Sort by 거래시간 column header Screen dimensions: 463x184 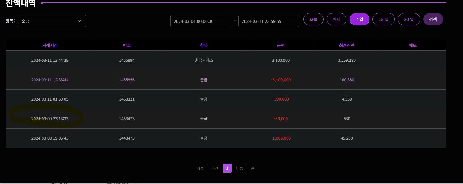click(50, 46)
